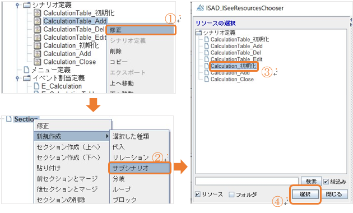Choose 修正 in the scenario context menu

click(x=141, y=30)
